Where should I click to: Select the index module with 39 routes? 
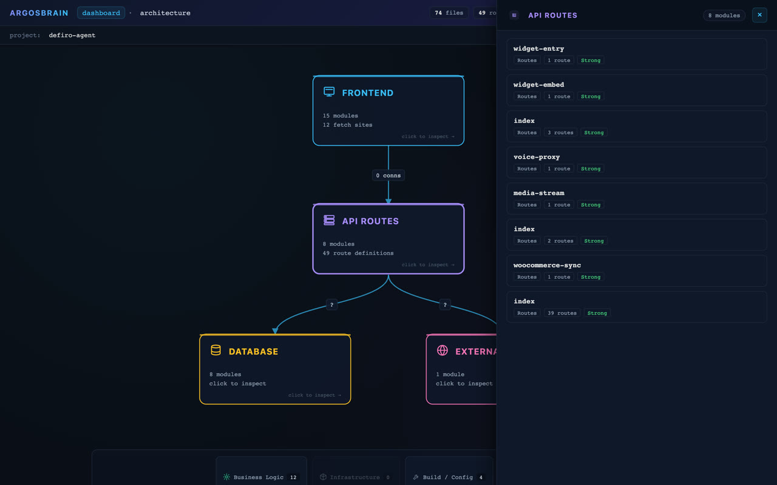pos(637,307)
